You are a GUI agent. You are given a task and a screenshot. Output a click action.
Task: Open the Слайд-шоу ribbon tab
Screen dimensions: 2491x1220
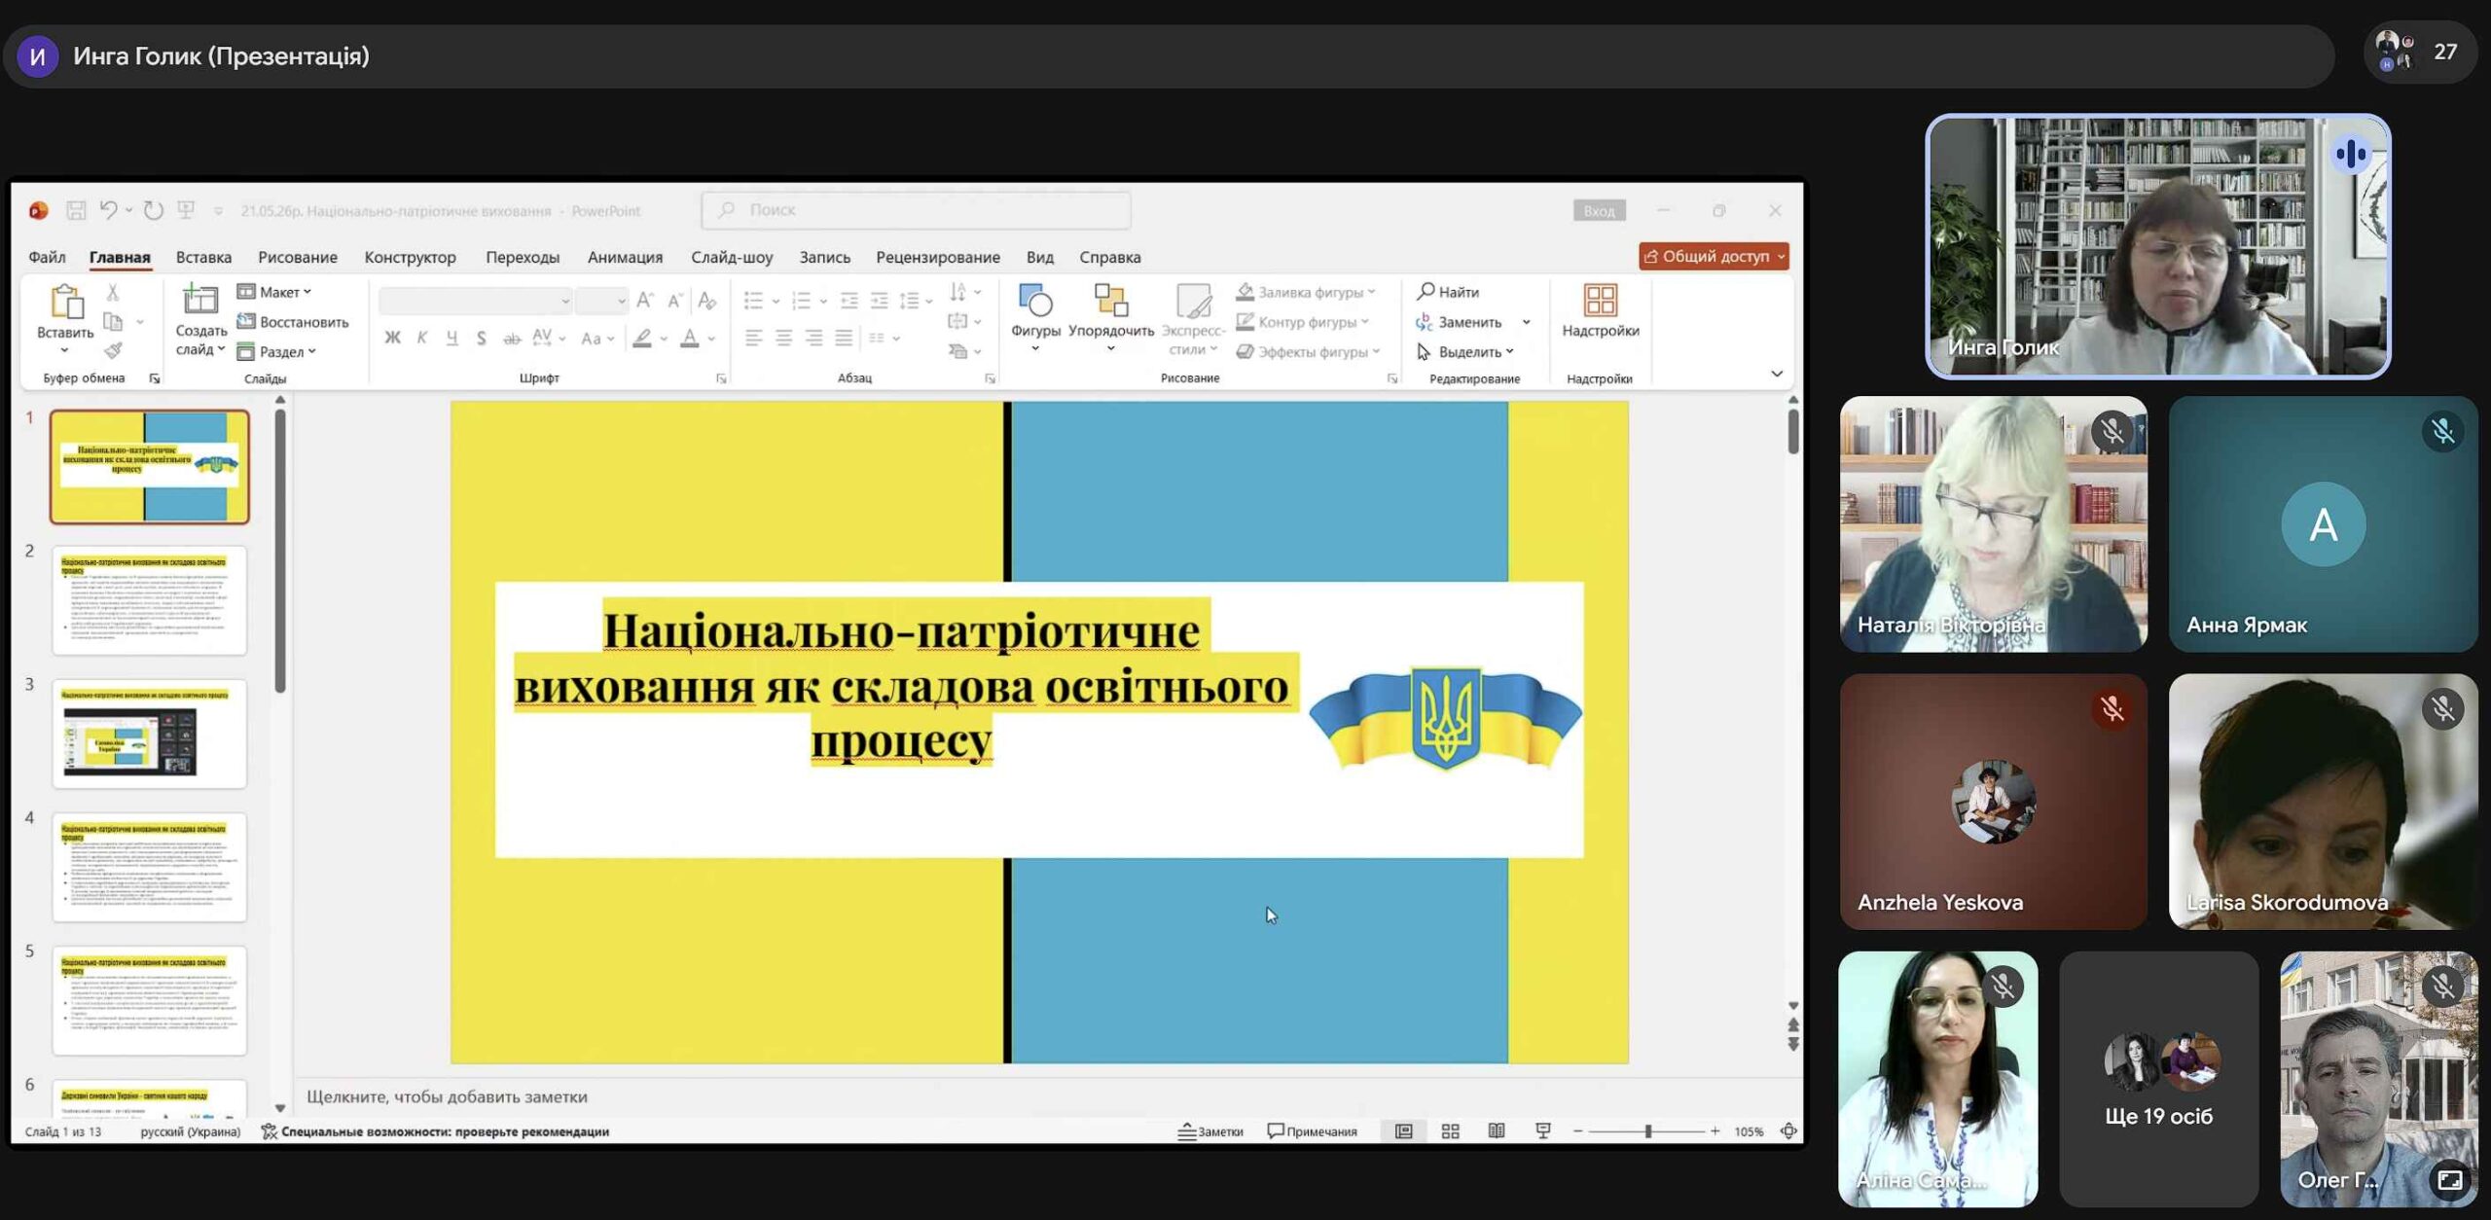(x=732, y=257)
